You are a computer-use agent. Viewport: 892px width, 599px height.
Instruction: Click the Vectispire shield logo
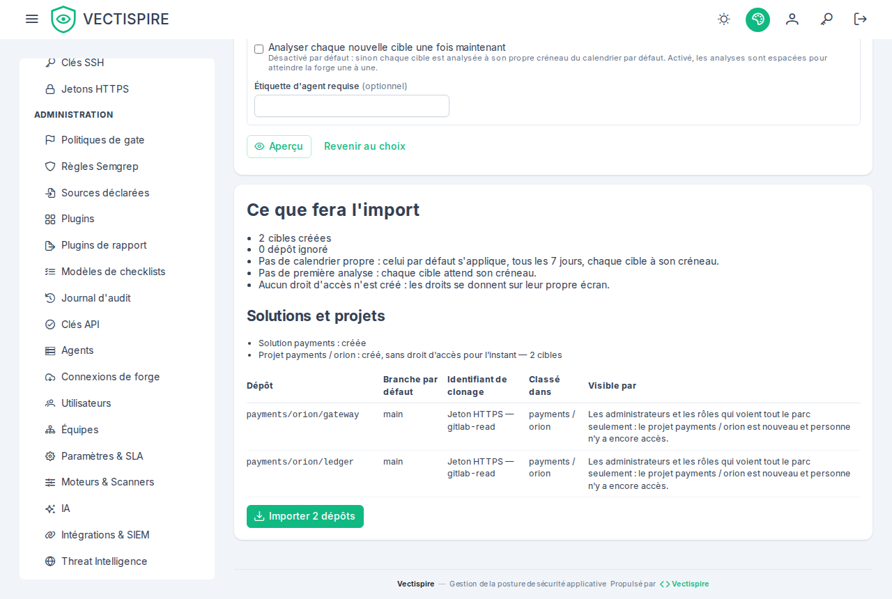tap(63, 20)
